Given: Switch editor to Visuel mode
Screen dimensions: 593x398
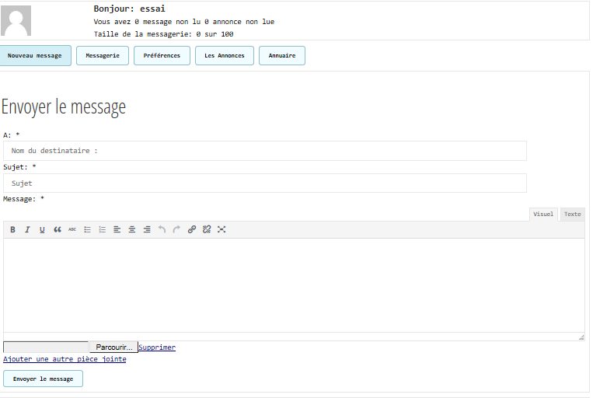Looking at the screenshot, I should click(x=543, y=214).
